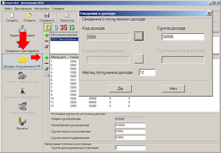This screenshot has width=221, height=153.
Task: Select the ООО "Автомобиль" payment source row
Action: [64, 39]
